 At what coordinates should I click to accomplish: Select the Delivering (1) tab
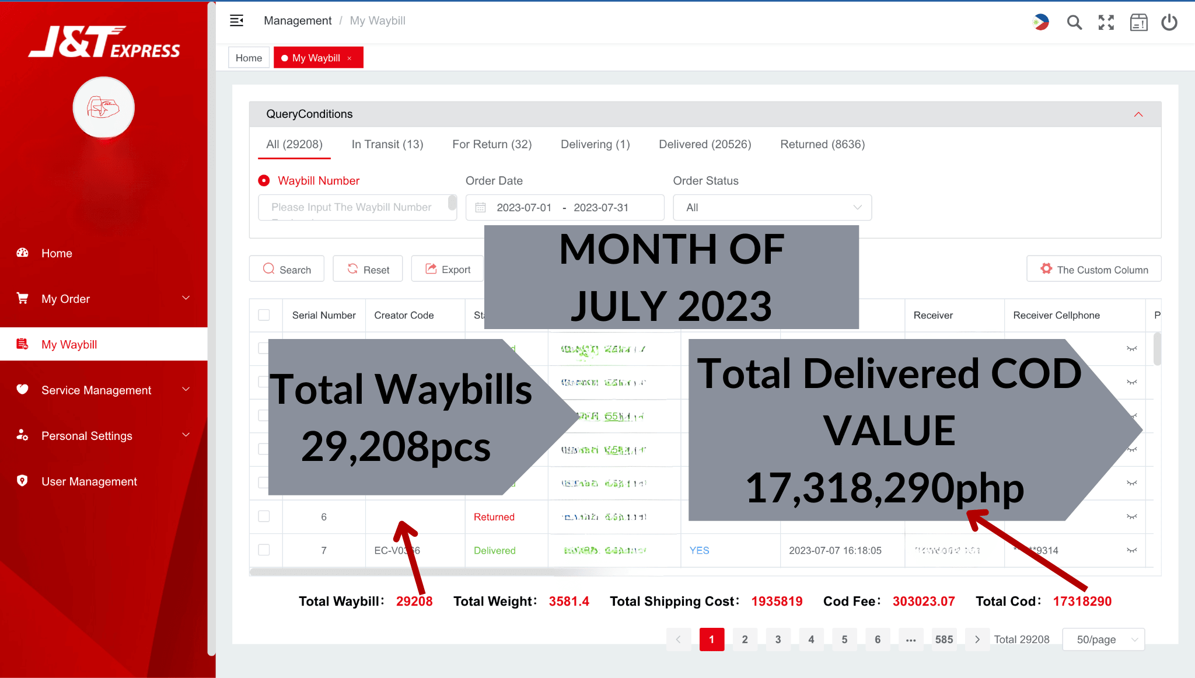(595, 144)
